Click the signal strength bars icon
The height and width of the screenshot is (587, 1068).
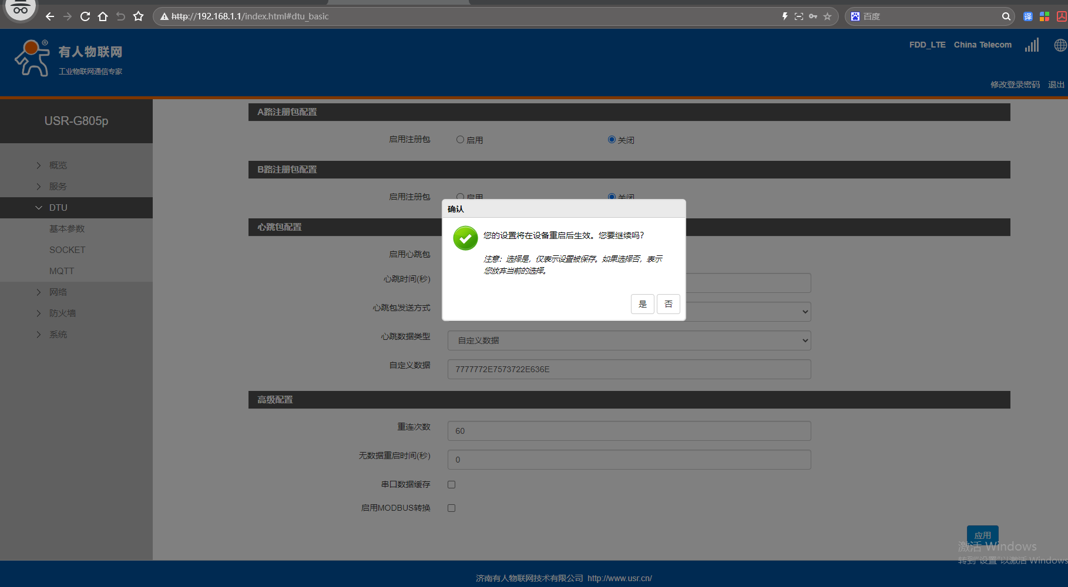coord(1032,45)
